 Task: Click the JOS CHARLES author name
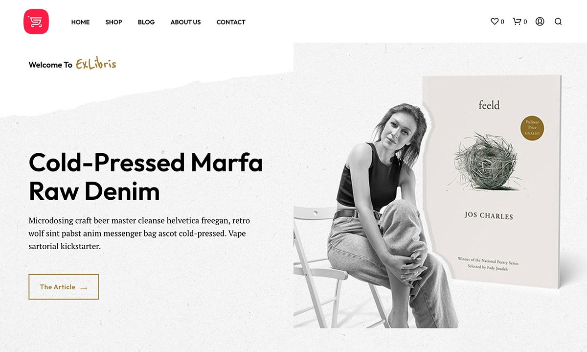pos(489,216)
